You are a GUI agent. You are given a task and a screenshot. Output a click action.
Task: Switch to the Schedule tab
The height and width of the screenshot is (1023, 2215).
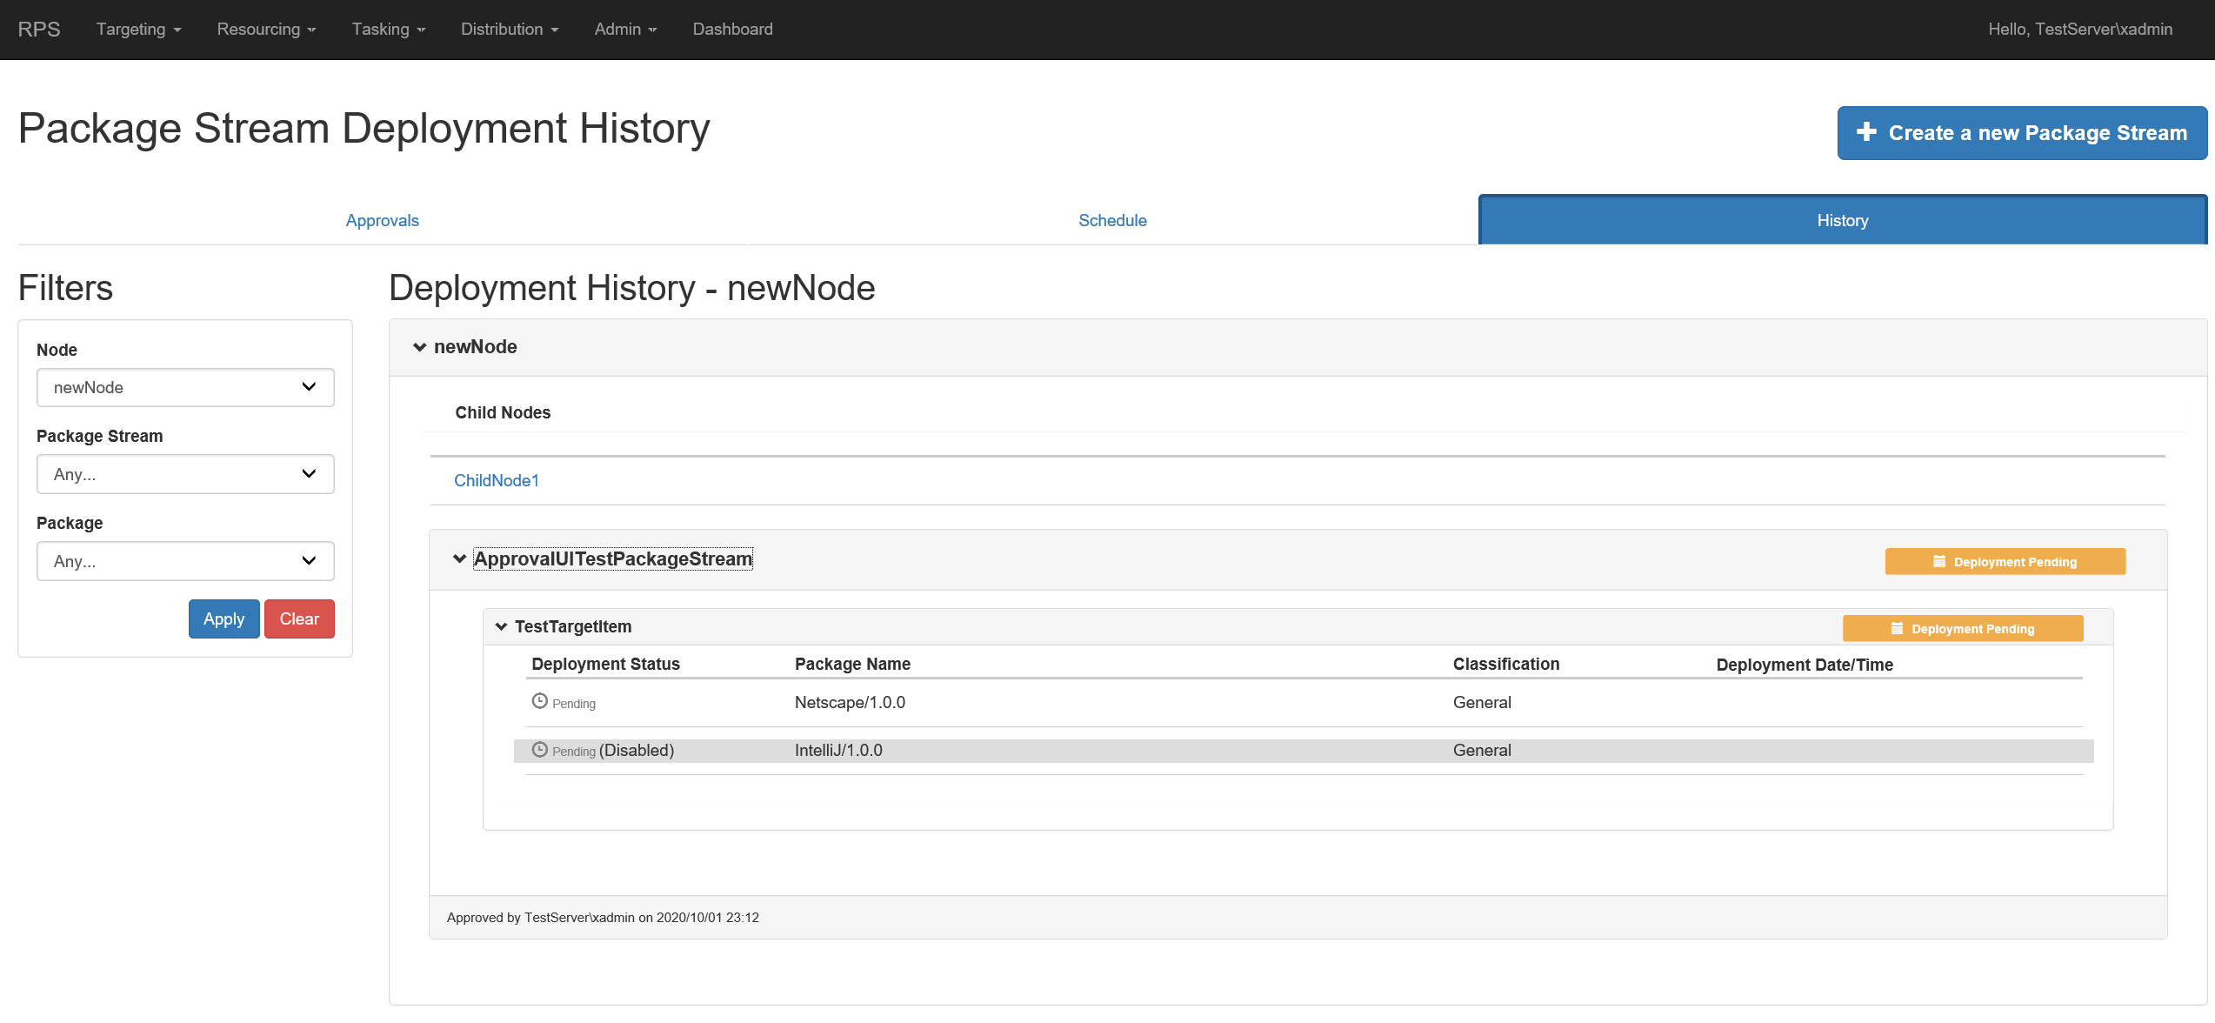[x=1112, y=220]
